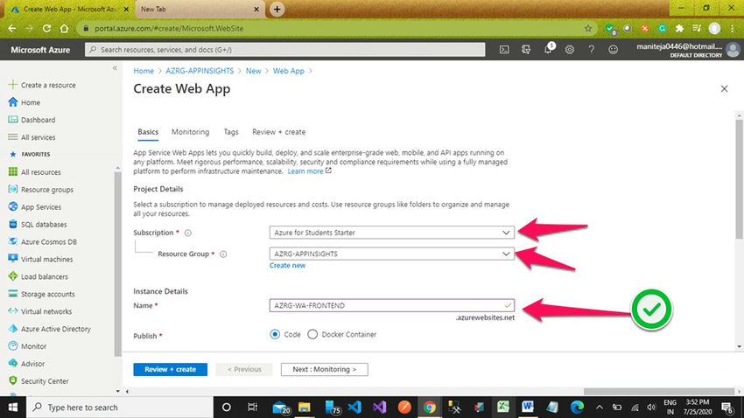Click the Create new resource group link
Viewport: 744px width, 418px height.
[288, 265]
